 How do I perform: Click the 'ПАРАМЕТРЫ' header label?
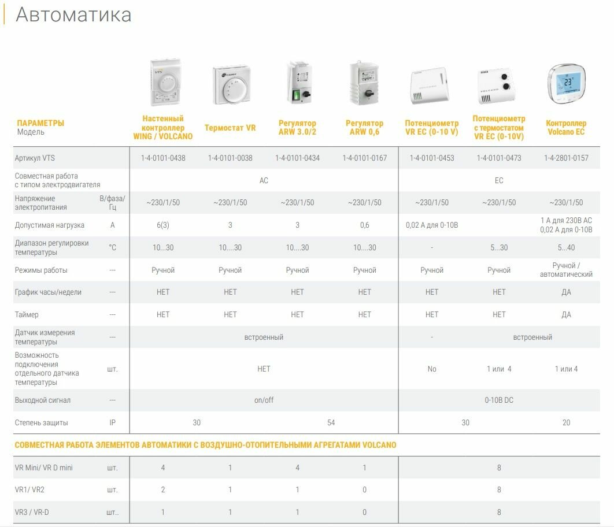[x=40, y=123]
